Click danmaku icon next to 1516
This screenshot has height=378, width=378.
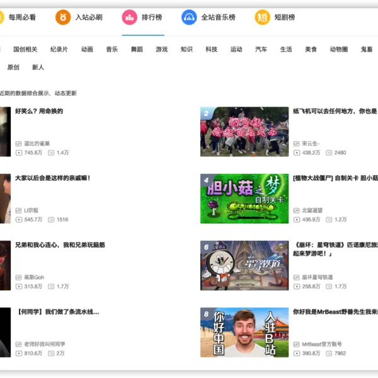click(x=51, y=220)
